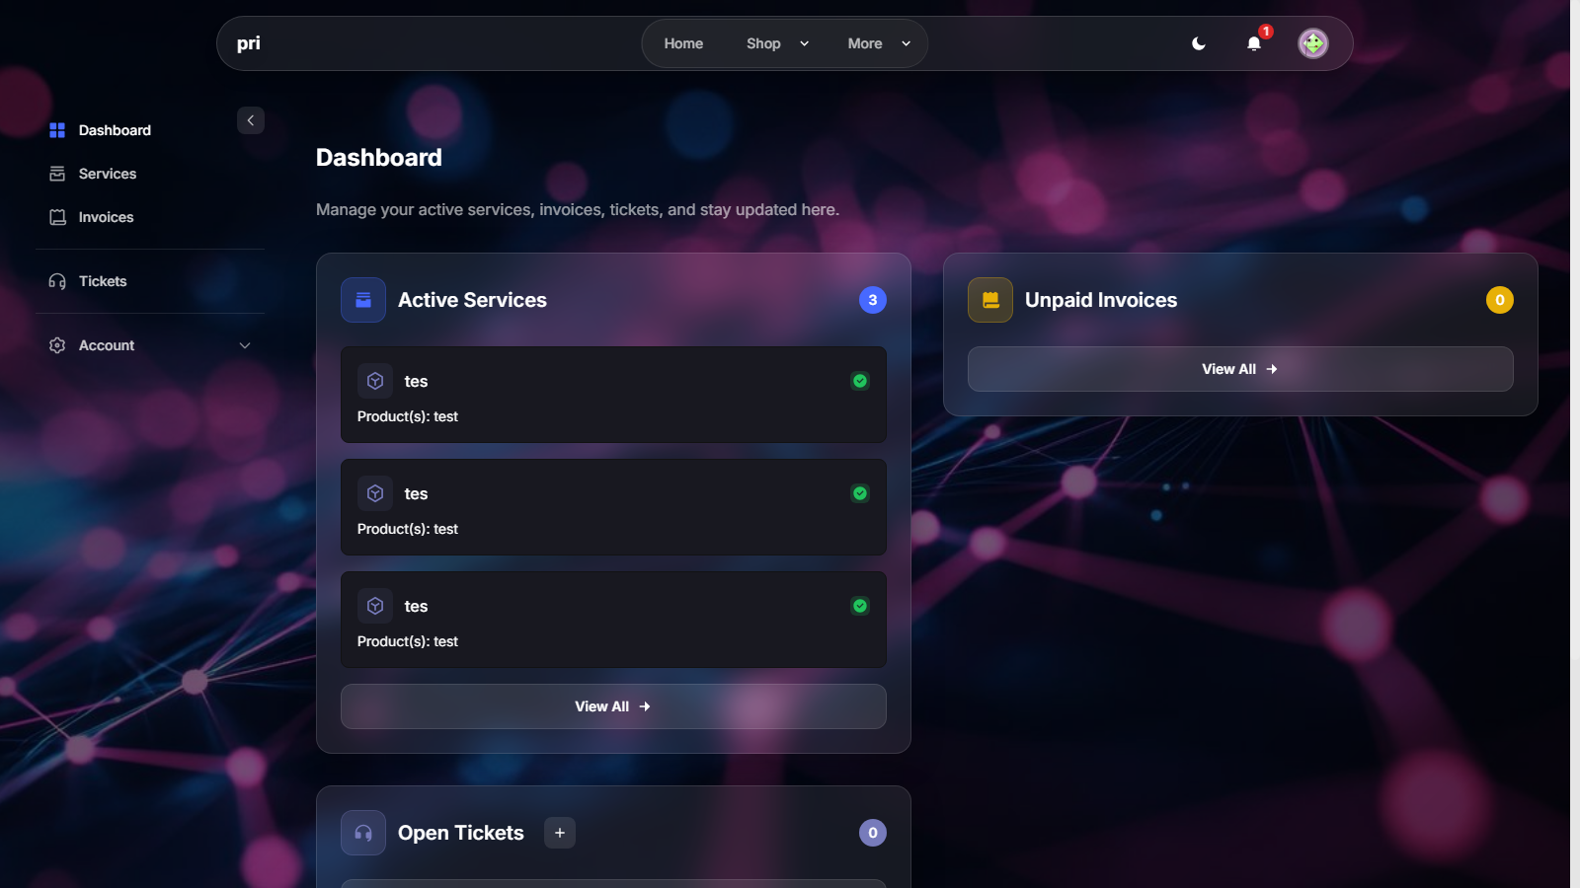
Task: Click the Active Services card icon
Action: click(363, 300)
